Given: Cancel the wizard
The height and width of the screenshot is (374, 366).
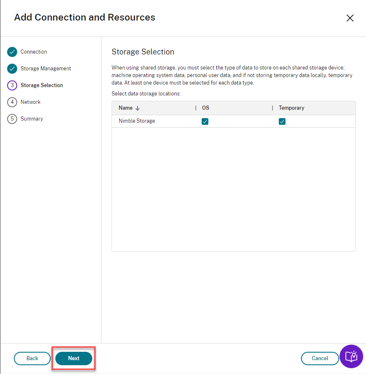Looking at the screenshot, I should tap(320, 359).
